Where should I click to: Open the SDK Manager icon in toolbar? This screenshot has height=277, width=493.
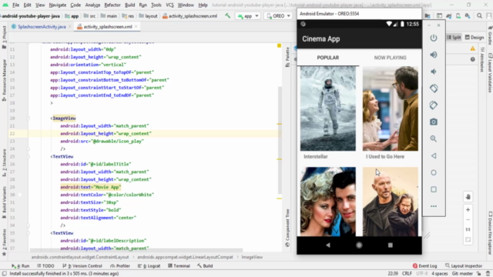pos(468,15)
